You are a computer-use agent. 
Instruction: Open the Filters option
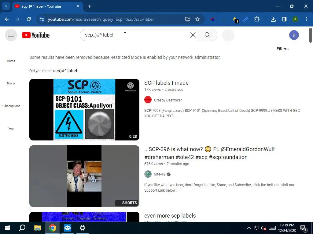tap(282, 49)
